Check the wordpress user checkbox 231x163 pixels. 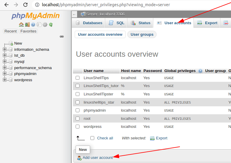77,126
